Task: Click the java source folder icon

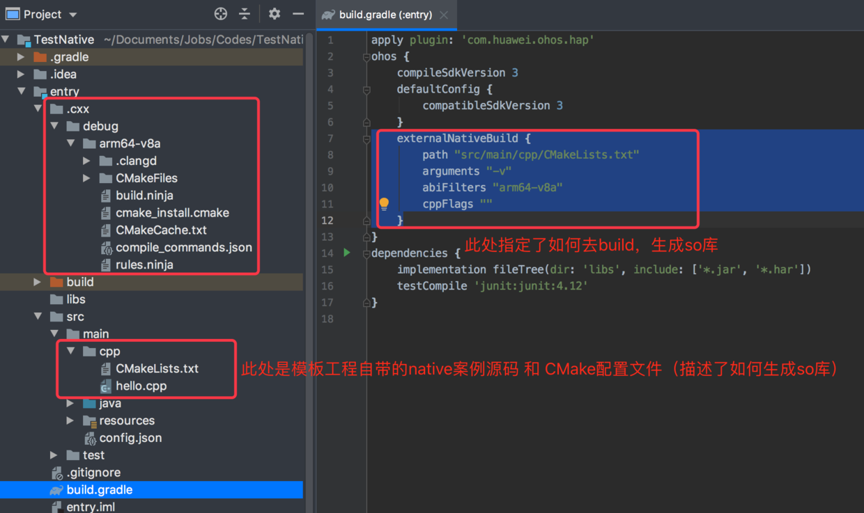Action: coord(89,403)
